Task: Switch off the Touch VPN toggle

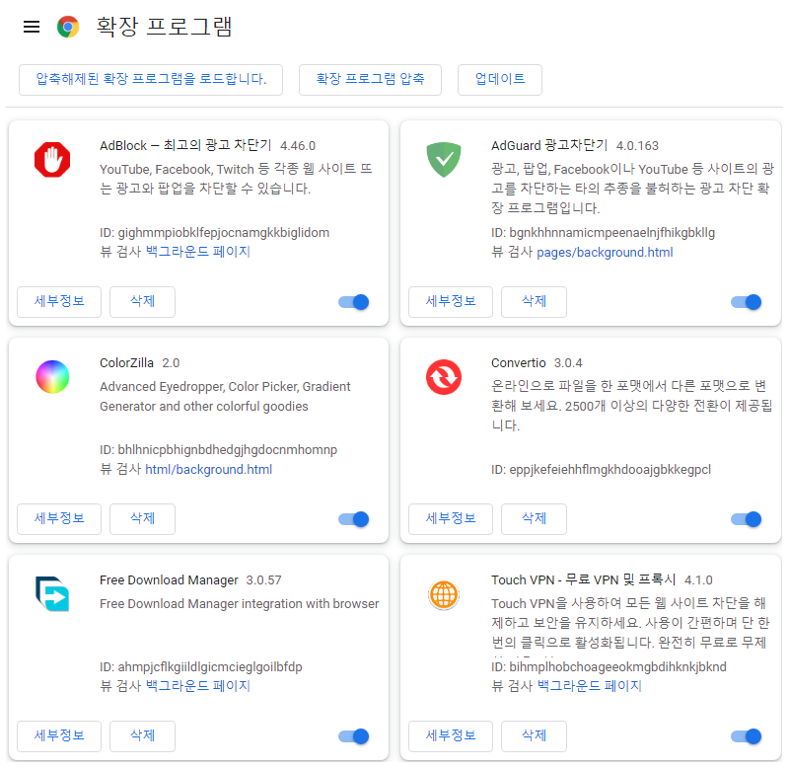Action: (x=746, y=736)
